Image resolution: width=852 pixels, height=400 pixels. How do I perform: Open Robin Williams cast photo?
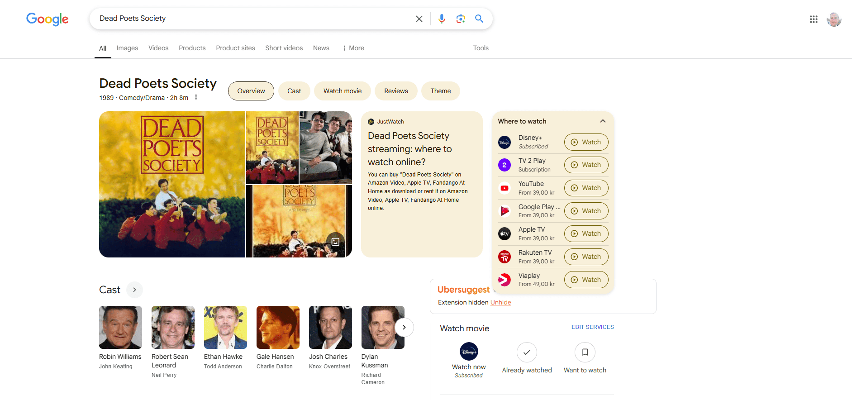[x=120, y=327]
